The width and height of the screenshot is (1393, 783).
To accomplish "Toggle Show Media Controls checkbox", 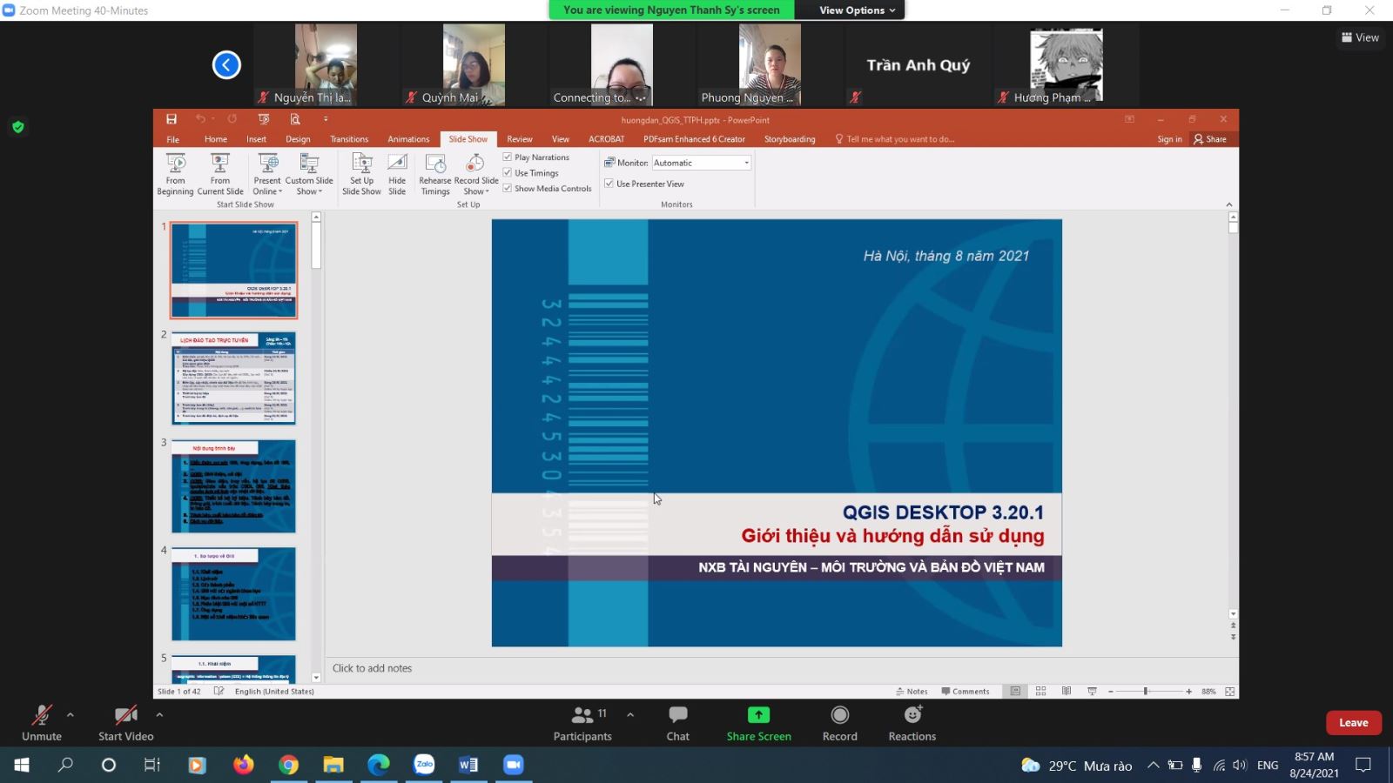I will [x=508, y=188].
